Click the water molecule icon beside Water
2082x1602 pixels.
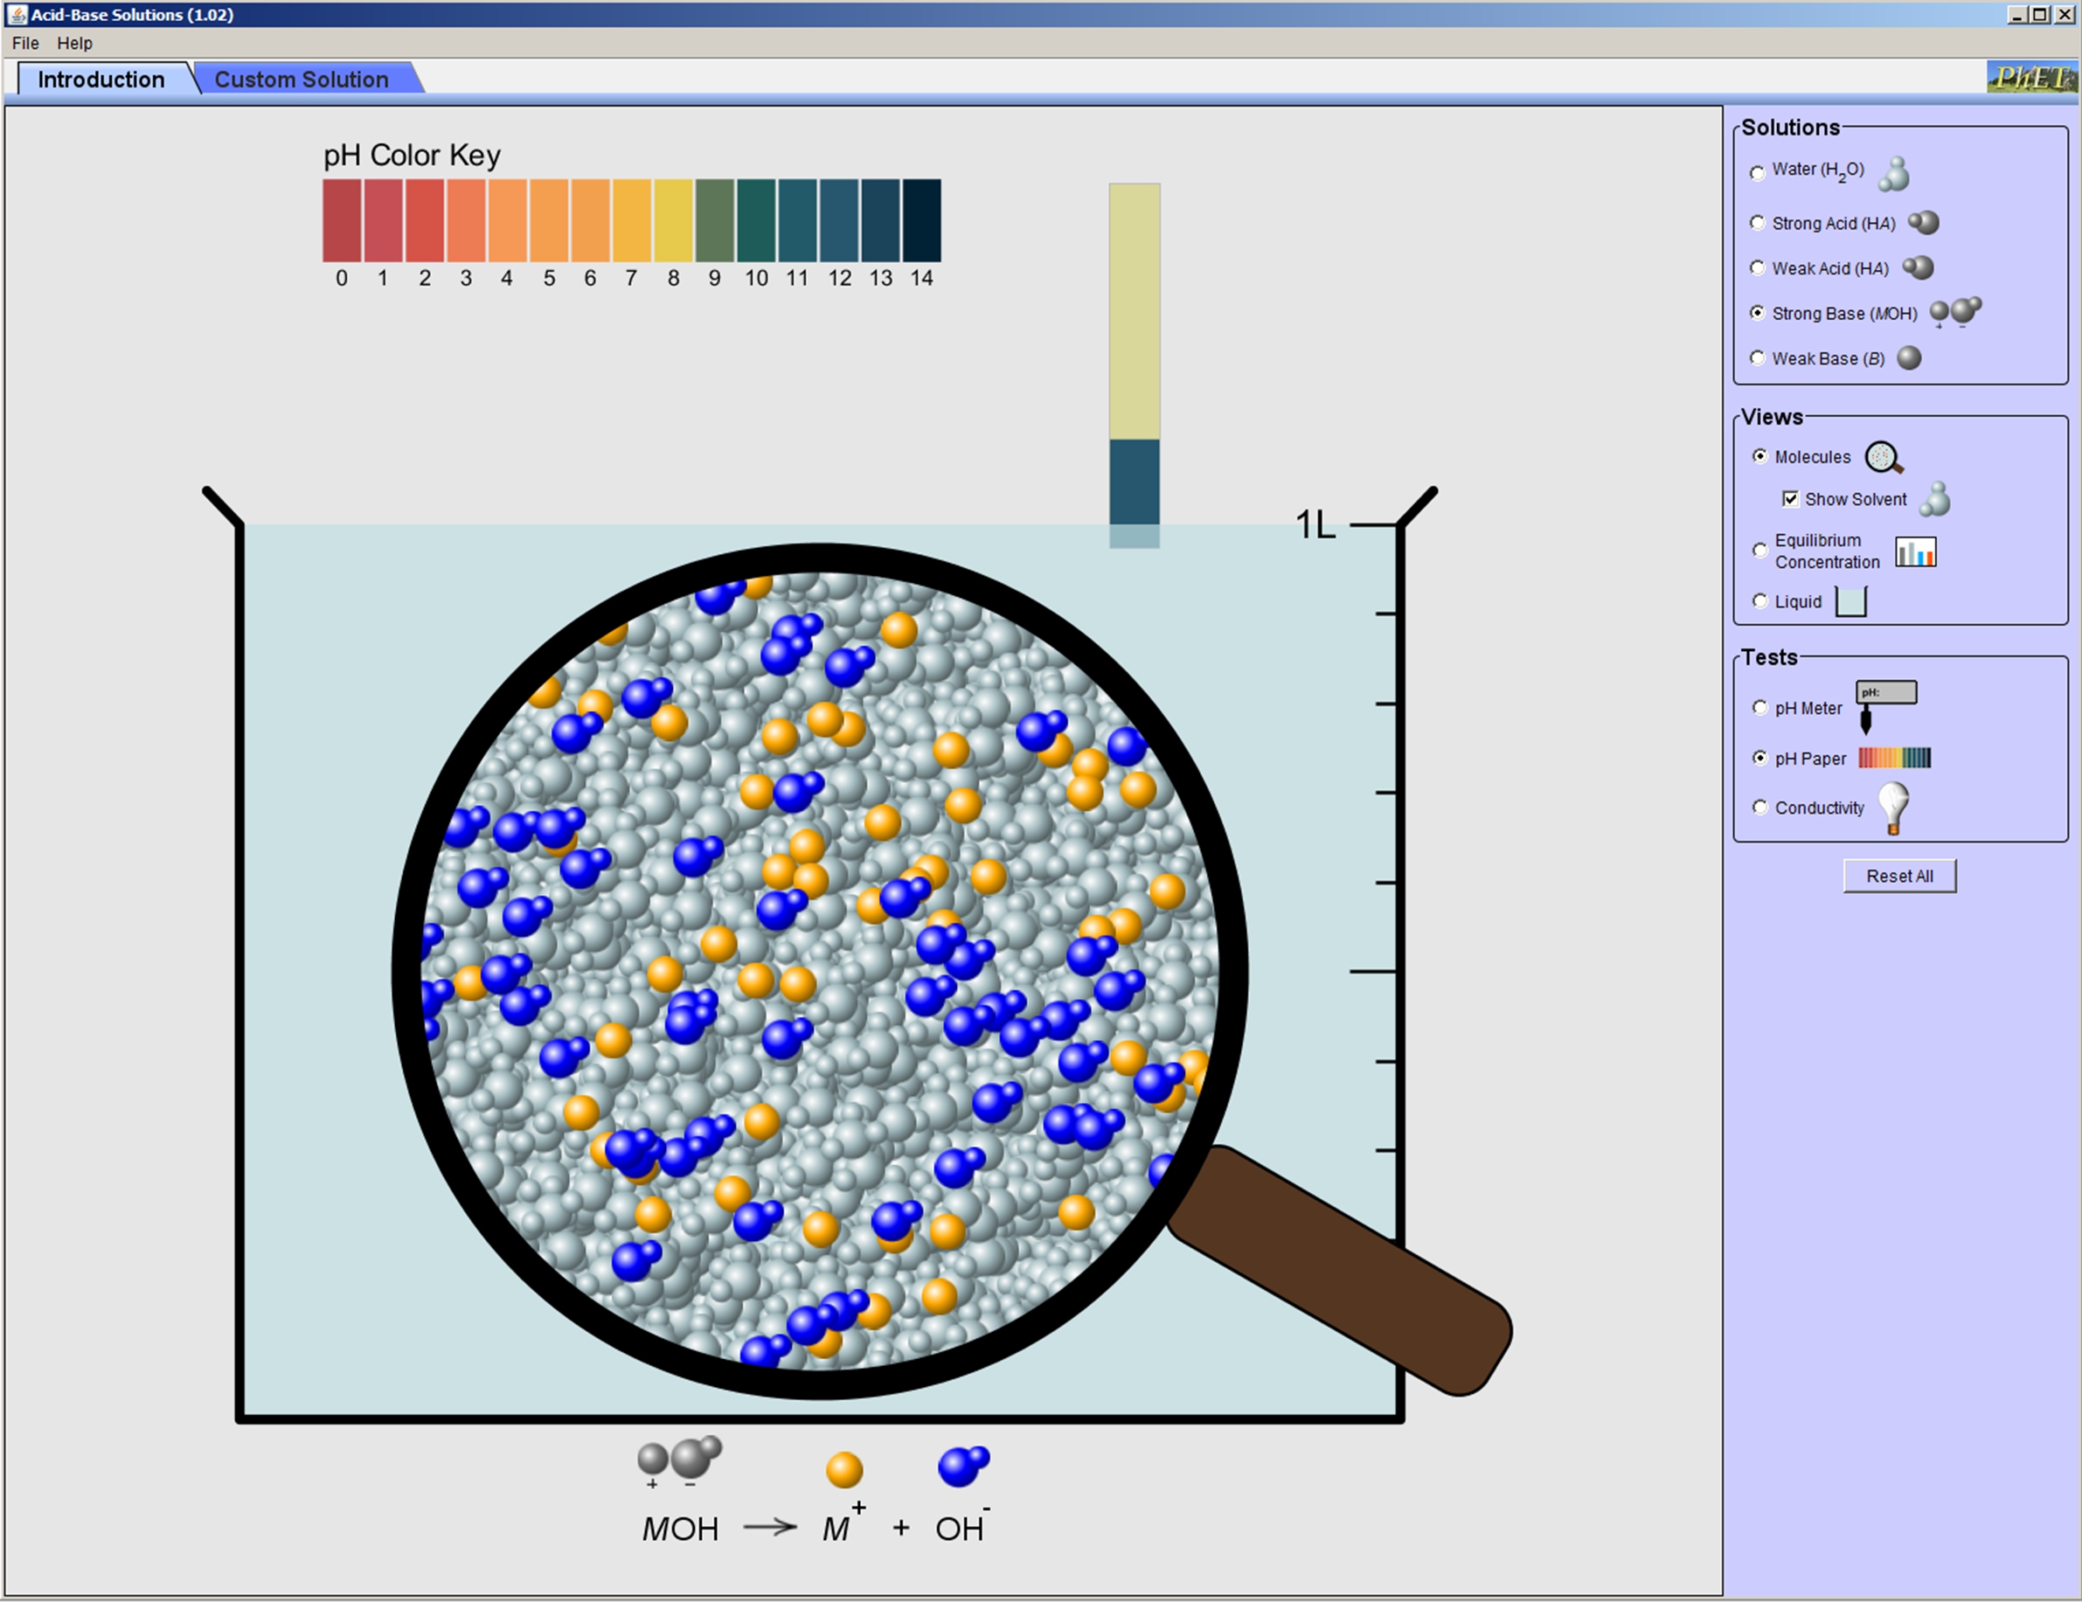pos(1895,173)
